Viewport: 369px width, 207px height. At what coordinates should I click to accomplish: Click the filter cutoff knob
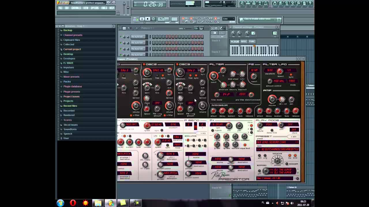(x=213, y=76)
